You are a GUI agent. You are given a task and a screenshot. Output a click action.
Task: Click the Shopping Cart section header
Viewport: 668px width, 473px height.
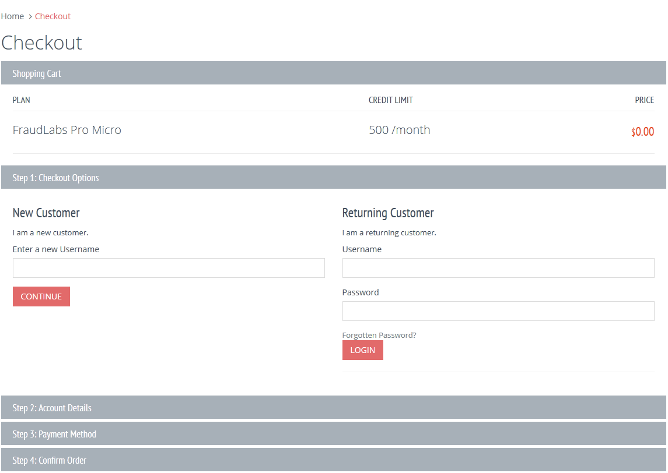coord(334,73)
